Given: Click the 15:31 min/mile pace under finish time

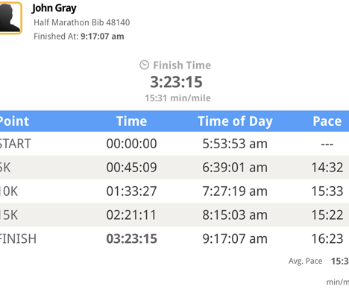Looking at the screenshot, I should coord(177,98).
